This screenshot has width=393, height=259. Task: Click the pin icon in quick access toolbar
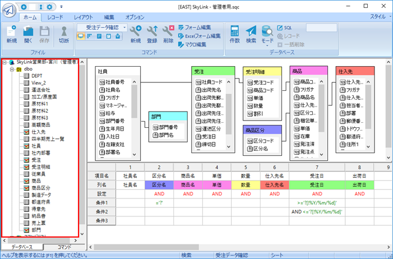click(x=41, y=7)
